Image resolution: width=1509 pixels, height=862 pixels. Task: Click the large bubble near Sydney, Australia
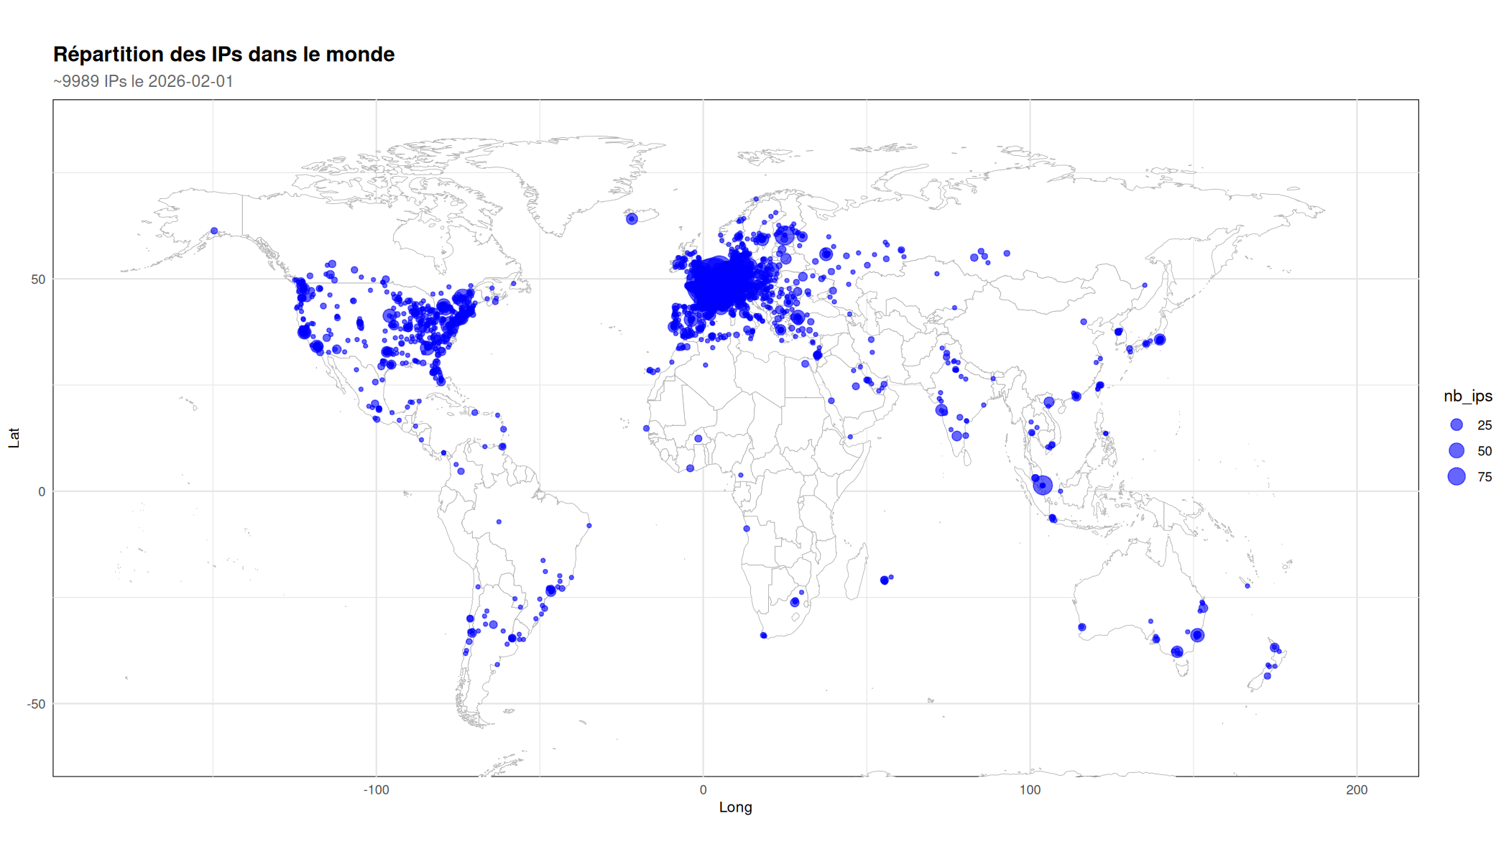1197,635
